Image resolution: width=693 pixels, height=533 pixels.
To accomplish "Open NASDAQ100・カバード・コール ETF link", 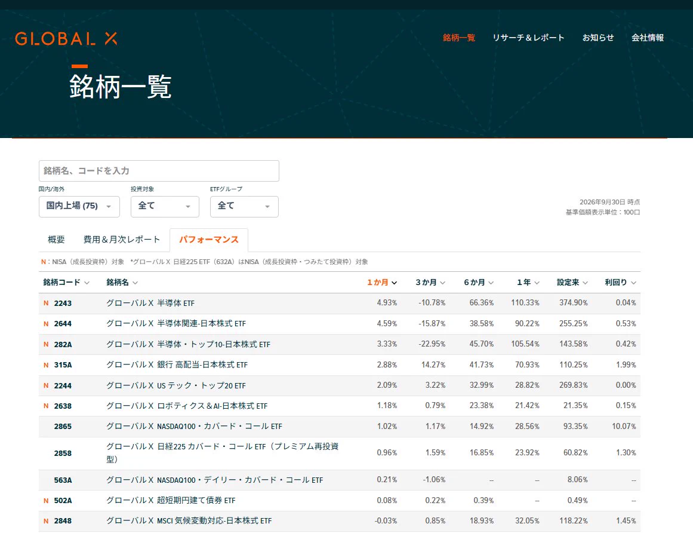I will point(194,427).
